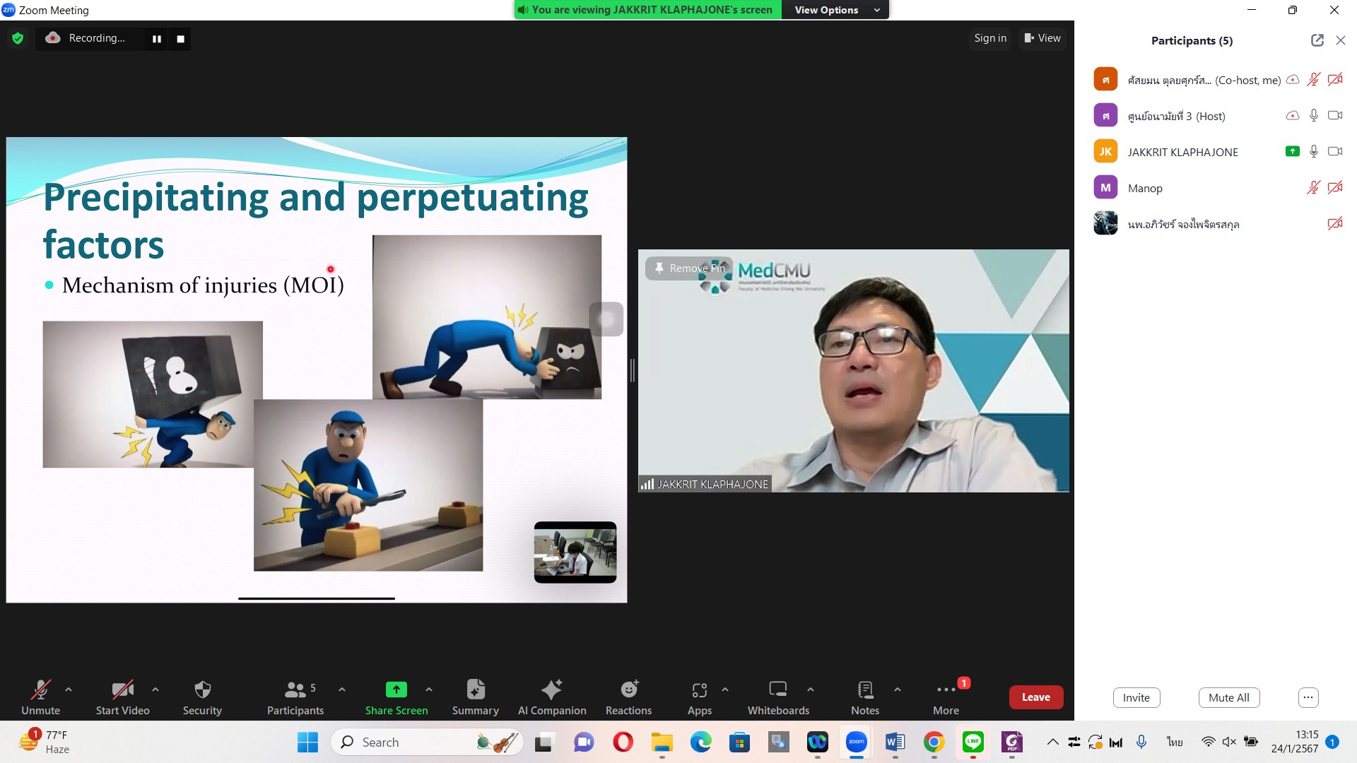Expand the Apps options caret

(x=725, y=690)
